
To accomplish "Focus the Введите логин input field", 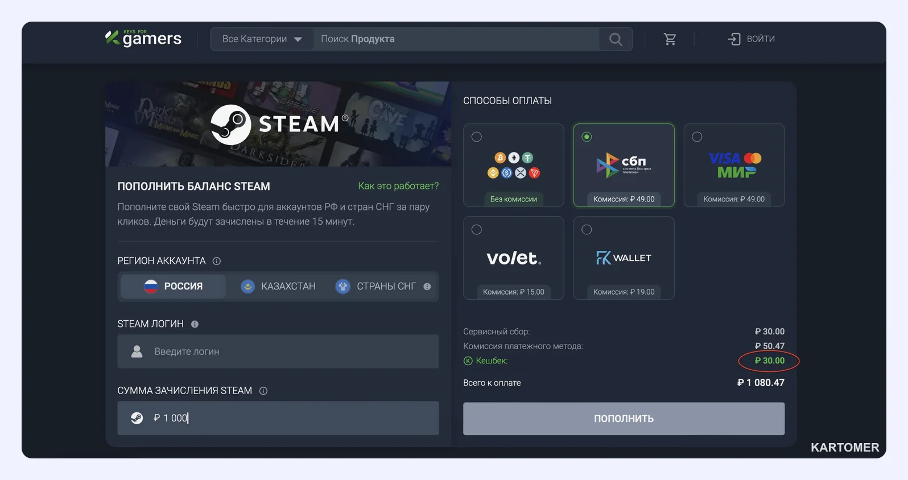I will tap(278, 351).
